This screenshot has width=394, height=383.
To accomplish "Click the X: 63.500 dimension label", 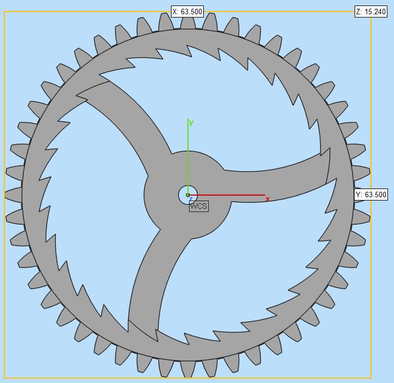I will pyautogui.click(x=187, y=12).
